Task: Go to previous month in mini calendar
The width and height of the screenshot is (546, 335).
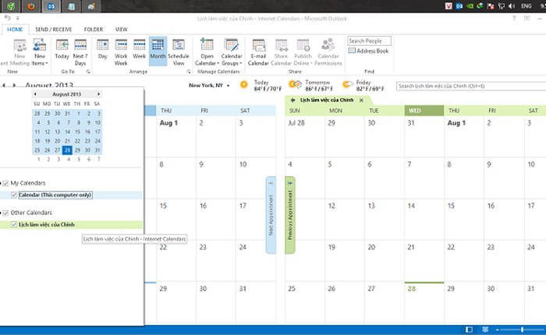Action: (35, 94)
